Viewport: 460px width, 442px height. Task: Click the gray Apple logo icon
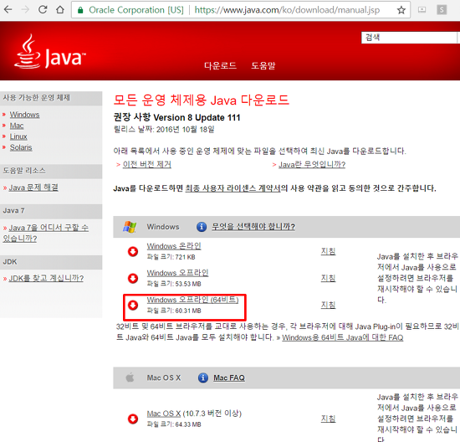[x=130, y=378]
